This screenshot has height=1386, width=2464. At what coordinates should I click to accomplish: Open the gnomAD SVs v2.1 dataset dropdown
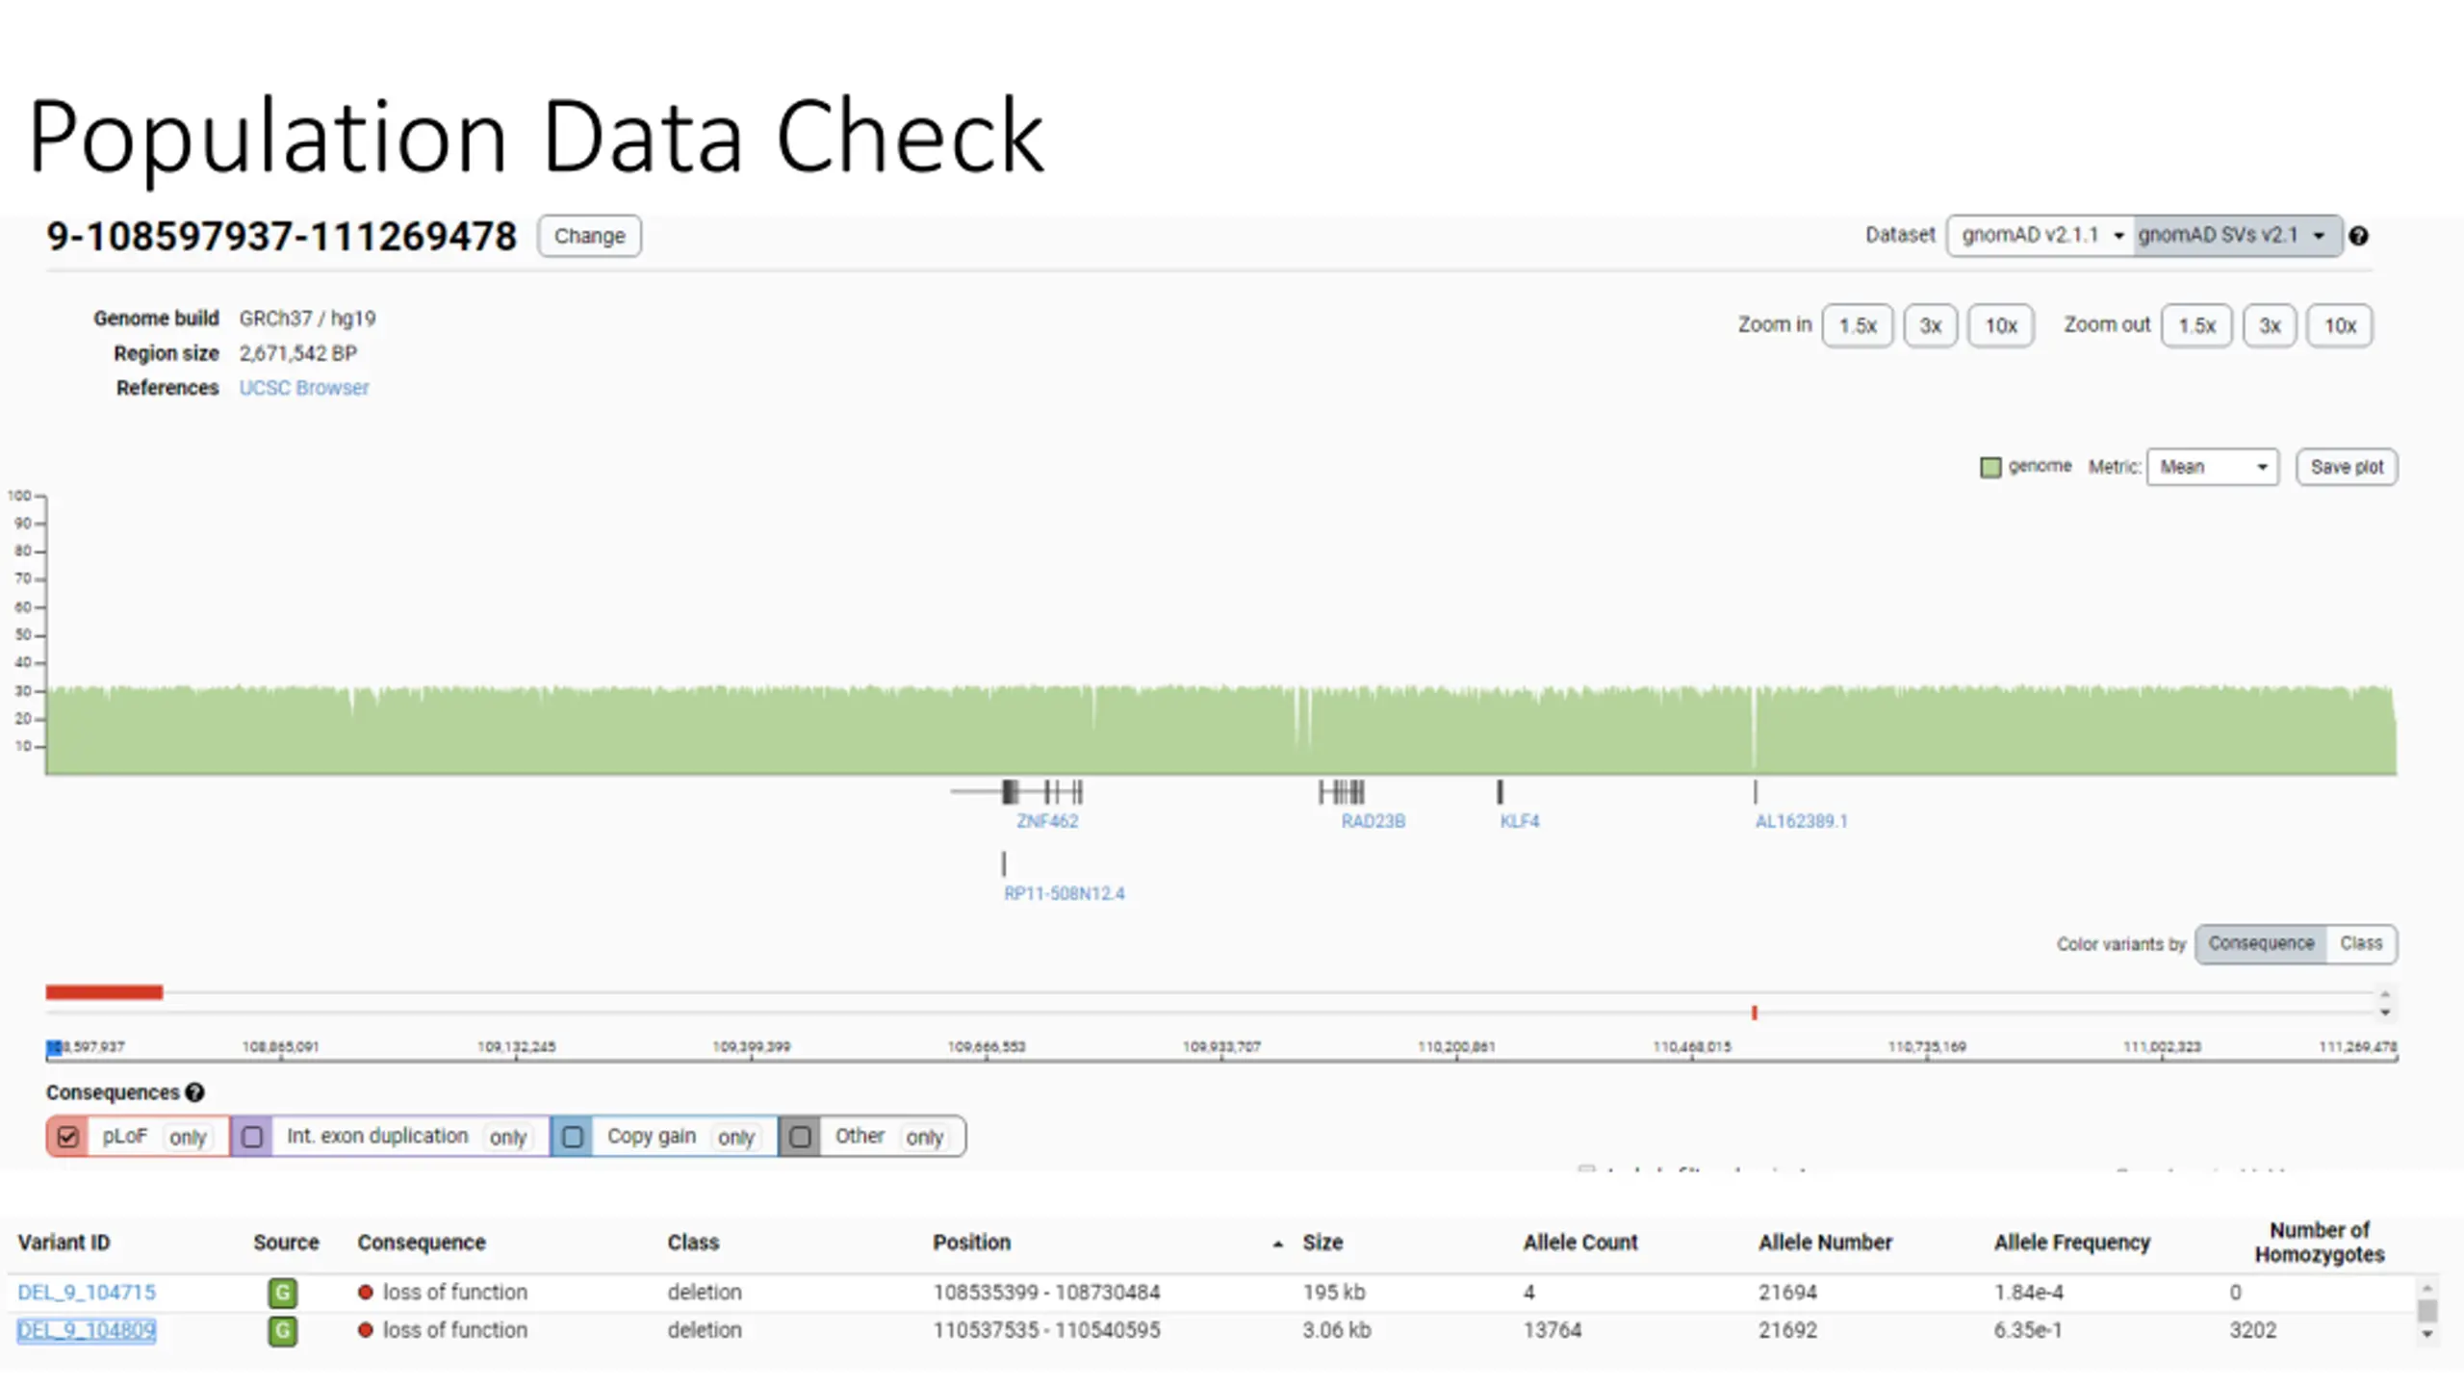2237,236
